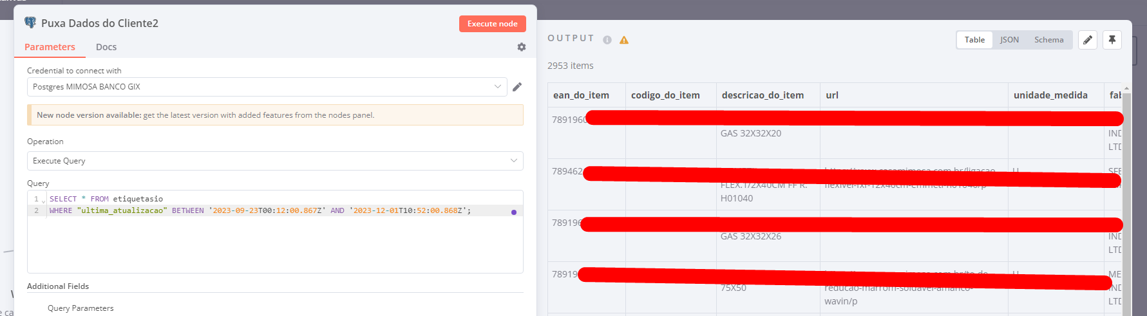This screenshot has width=1147, height=316.
Task: Open node settings gear icon
Action: tap(521, 47)
